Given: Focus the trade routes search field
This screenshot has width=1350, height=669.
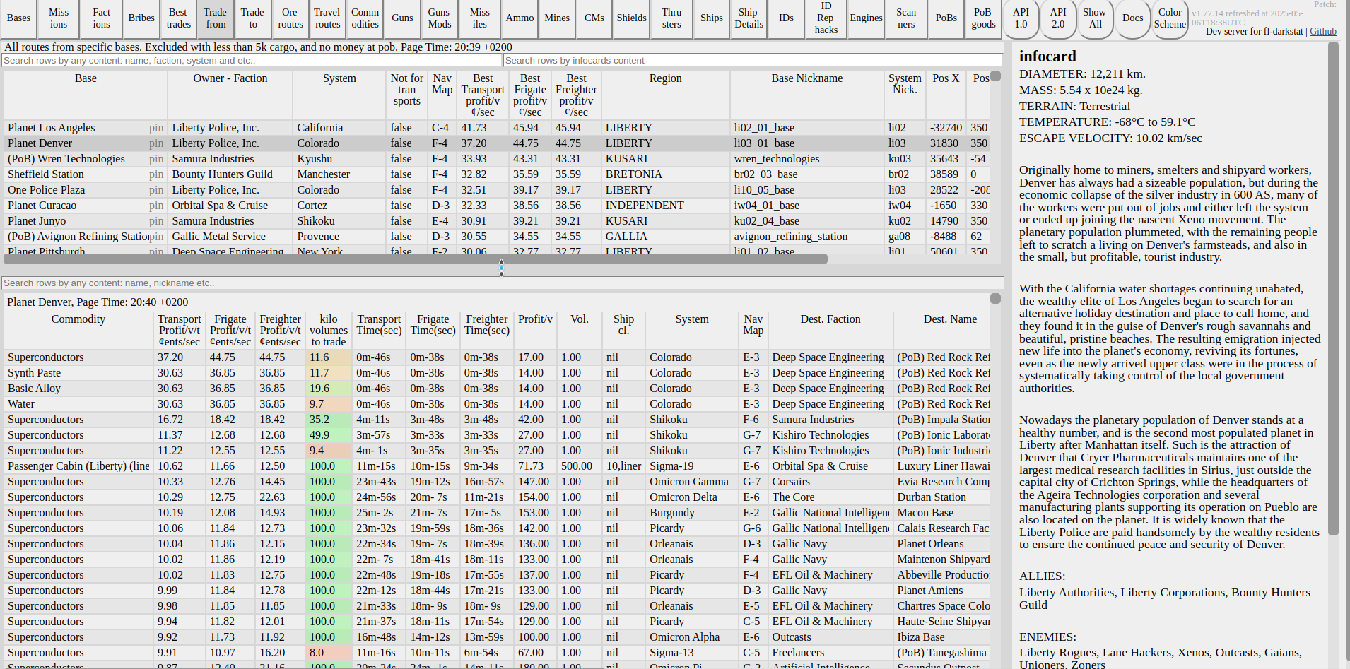Looking at the screenshot, I should [x=502, y=283].
